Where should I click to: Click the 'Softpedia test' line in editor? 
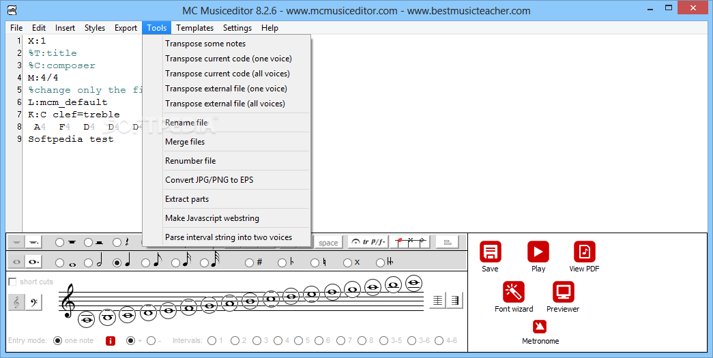coord(70,140)
